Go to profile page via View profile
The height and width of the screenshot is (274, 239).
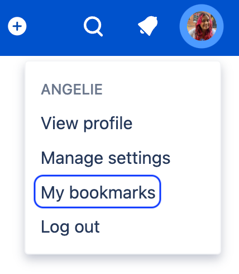(87, 123)
